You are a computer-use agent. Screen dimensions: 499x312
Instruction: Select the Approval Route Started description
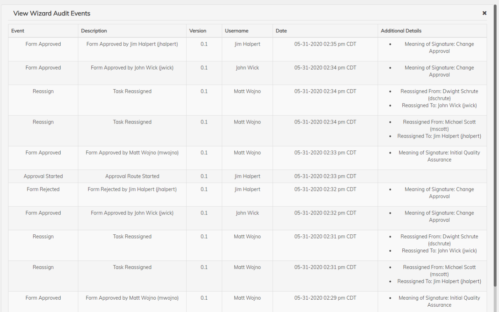(132, 176)
